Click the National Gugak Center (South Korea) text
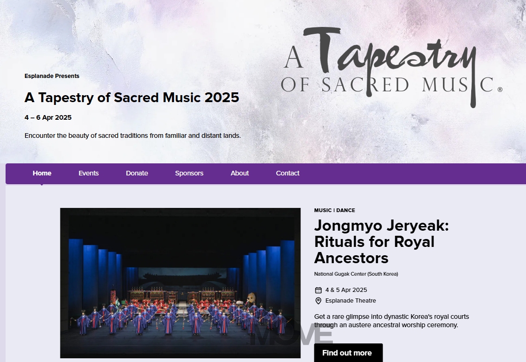 356,274
